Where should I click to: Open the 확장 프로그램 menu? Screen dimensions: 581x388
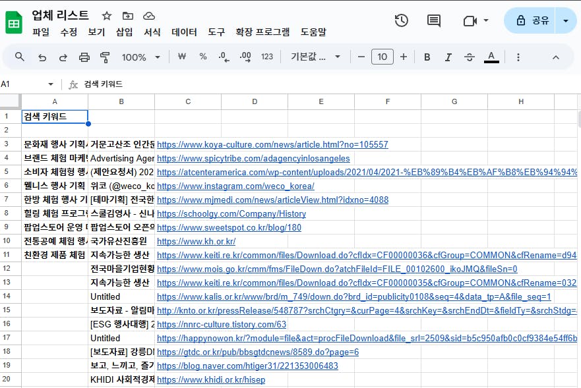262,32
